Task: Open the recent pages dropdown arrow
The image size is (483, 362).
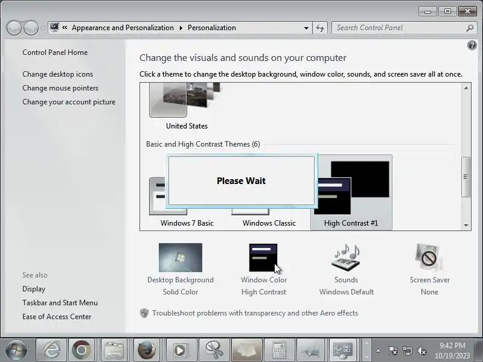Action: (x=43, y=28)
